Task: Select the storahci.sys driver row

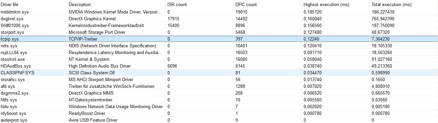Action: pos(219,79)
